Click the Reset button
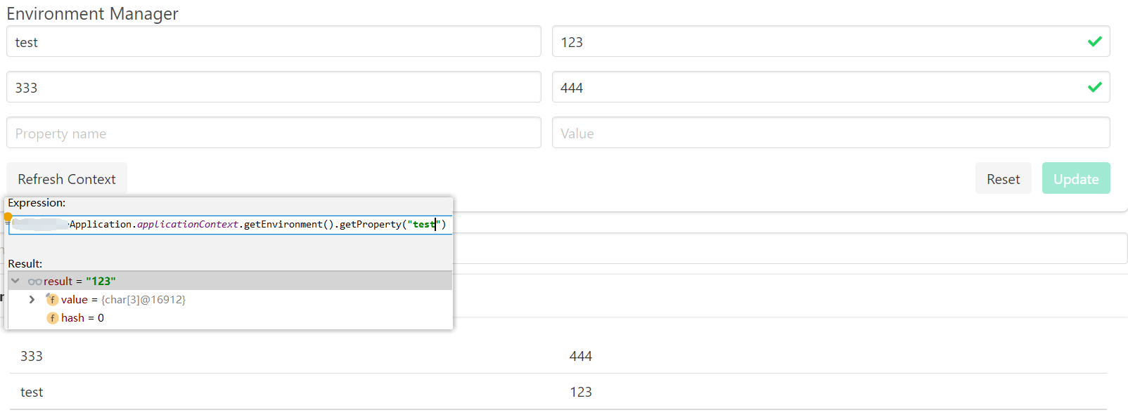This screenshot has width=1128, height=415. (x=1003, y=178)
